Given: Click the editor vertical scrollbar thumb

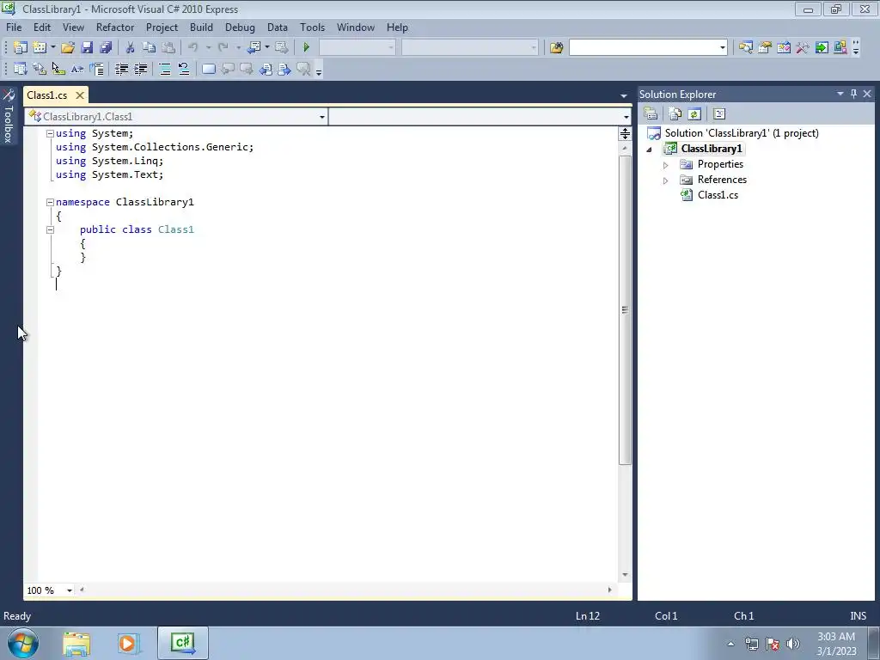Looking at the screenshot, I should pos(626,309).
